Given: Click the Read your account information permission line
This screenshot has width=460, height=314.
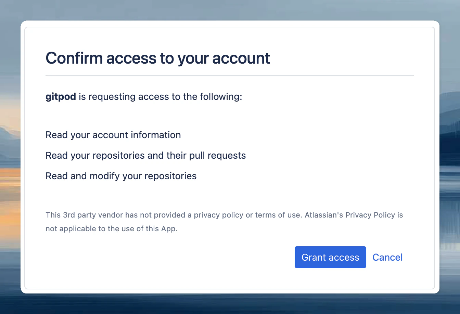Looking at the screenshot, I should click(x=113, y=135).
